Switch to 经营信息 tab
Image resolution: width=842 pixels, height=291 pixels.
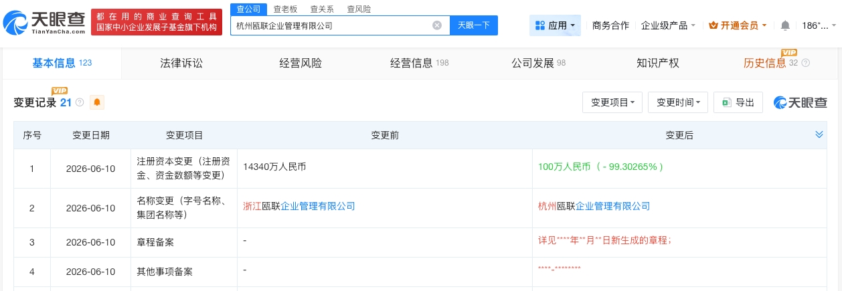click(x=420, y=63)
